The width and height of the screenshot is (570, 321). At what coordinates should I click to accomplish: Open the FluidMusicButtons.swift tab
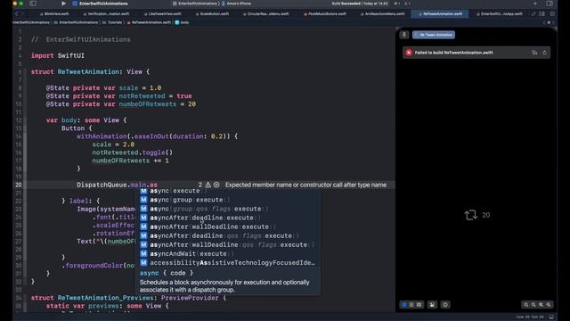[324, 14]
